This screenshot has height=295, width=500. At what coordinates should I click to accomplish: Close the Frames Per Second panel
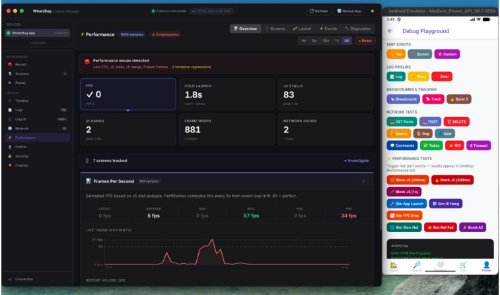[x=363, y=181]
